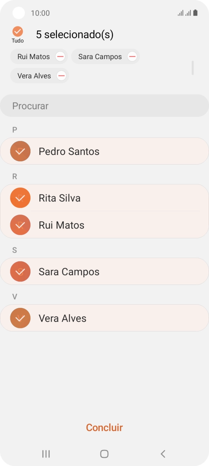The height and width of the screenshot is (466, 209).
Task: Deselect Vera Alves in the contact list
Action: [20, 318]
